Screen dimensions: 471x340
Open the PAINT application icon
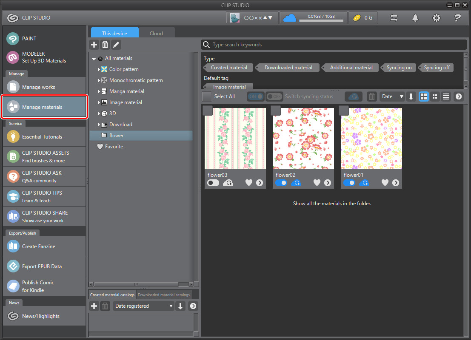13,39
